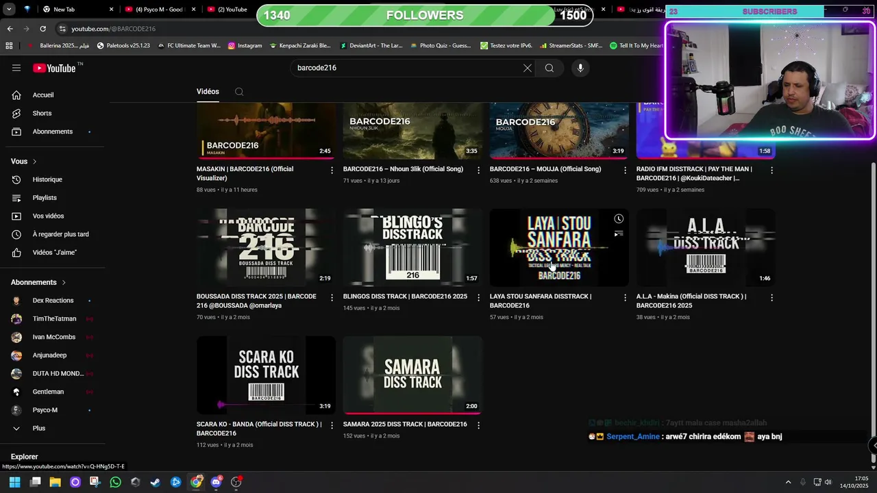The width and height of the screenshot is (877, 493).
Task: Open A.L.A - Makina title link
Action: click(691, 301)
